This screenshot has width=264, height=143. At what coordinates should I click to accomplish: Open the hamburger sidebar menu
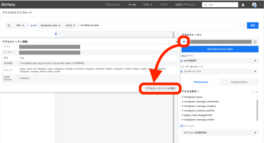click(9, 25)
